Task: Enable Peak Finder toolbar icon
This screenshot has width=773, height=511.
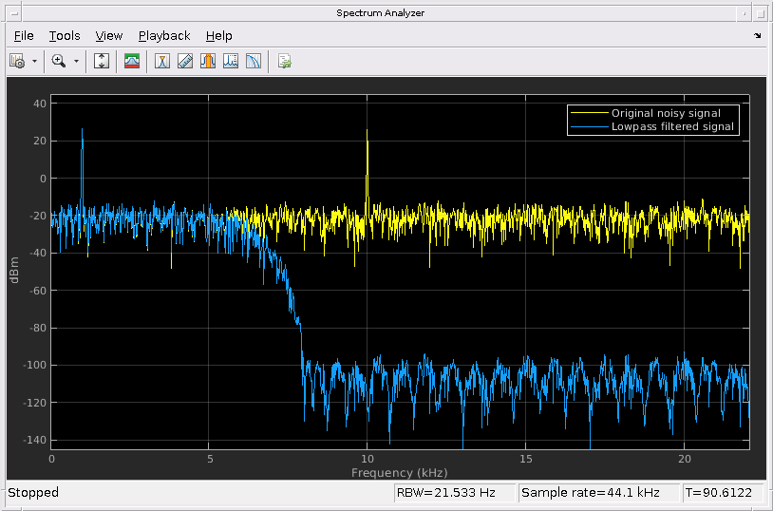Action: click(x=231, y=61)
